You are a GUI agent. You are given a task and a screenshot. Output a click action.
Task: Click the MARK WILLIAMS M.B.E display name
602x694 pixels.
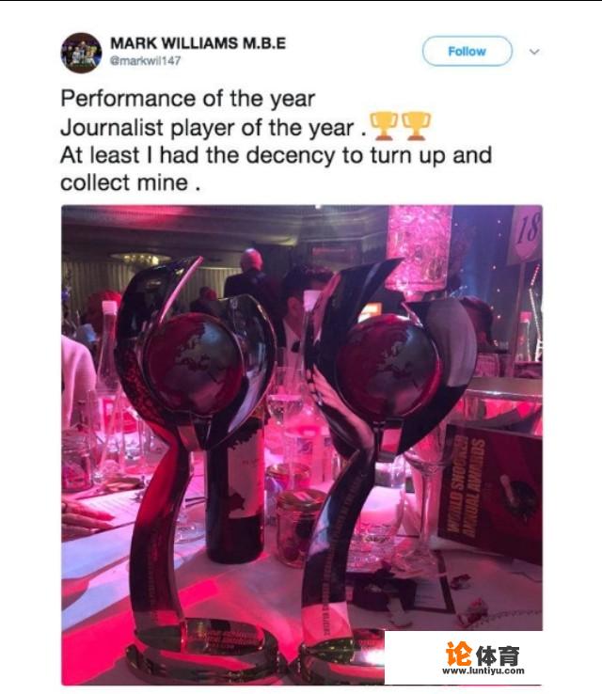[x=198, y=43]
